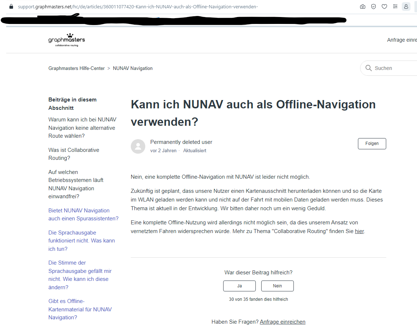This screenshot has height=328, width=417.
Task: Click the browser profile account icon
Action: point(406,7)
